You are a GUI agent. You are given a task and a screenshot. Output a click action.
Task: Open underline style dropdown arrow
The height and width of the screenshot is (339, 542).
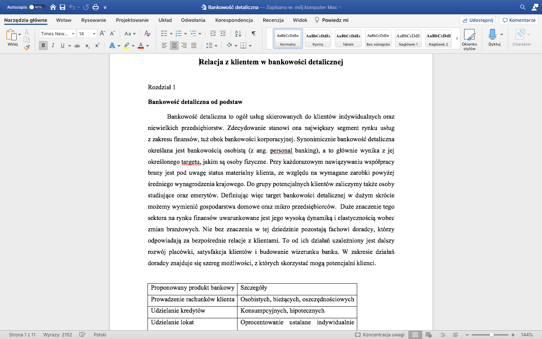pos(70,46)
